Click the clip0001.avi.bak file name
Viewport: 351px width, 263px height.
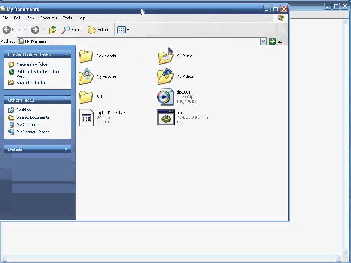click(111, 113)
